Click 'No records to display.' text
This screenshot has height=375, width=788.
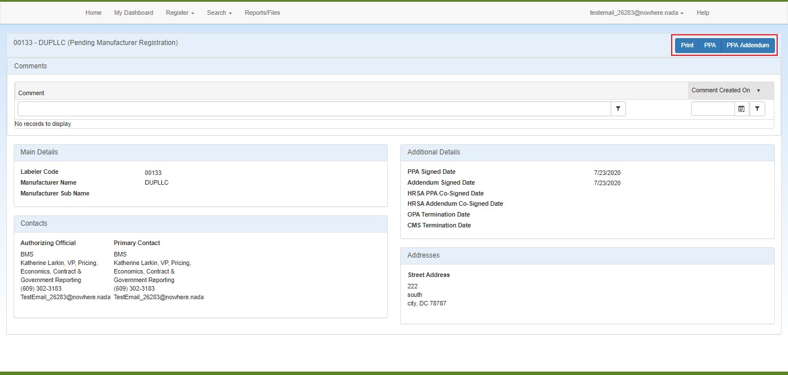(43, 124)
